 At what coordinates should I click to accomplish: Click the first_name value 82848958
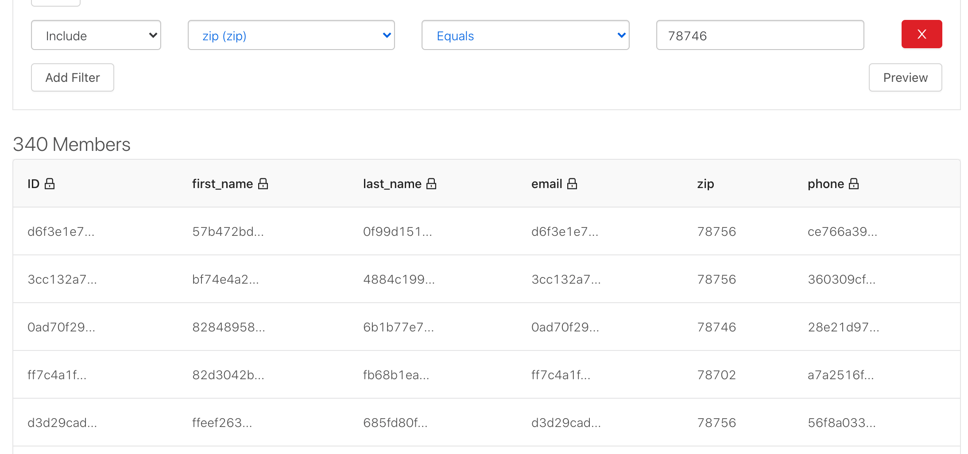(x=228, y=327)
